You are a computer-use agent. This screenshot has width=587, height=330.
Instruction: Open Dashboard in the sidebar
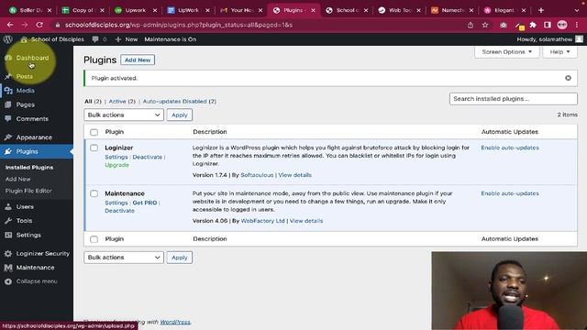(32, 58)
